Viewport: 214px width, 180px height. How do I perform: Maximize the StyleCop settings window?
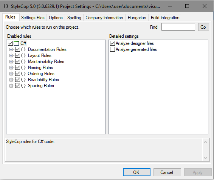click(x=187, y=6)
